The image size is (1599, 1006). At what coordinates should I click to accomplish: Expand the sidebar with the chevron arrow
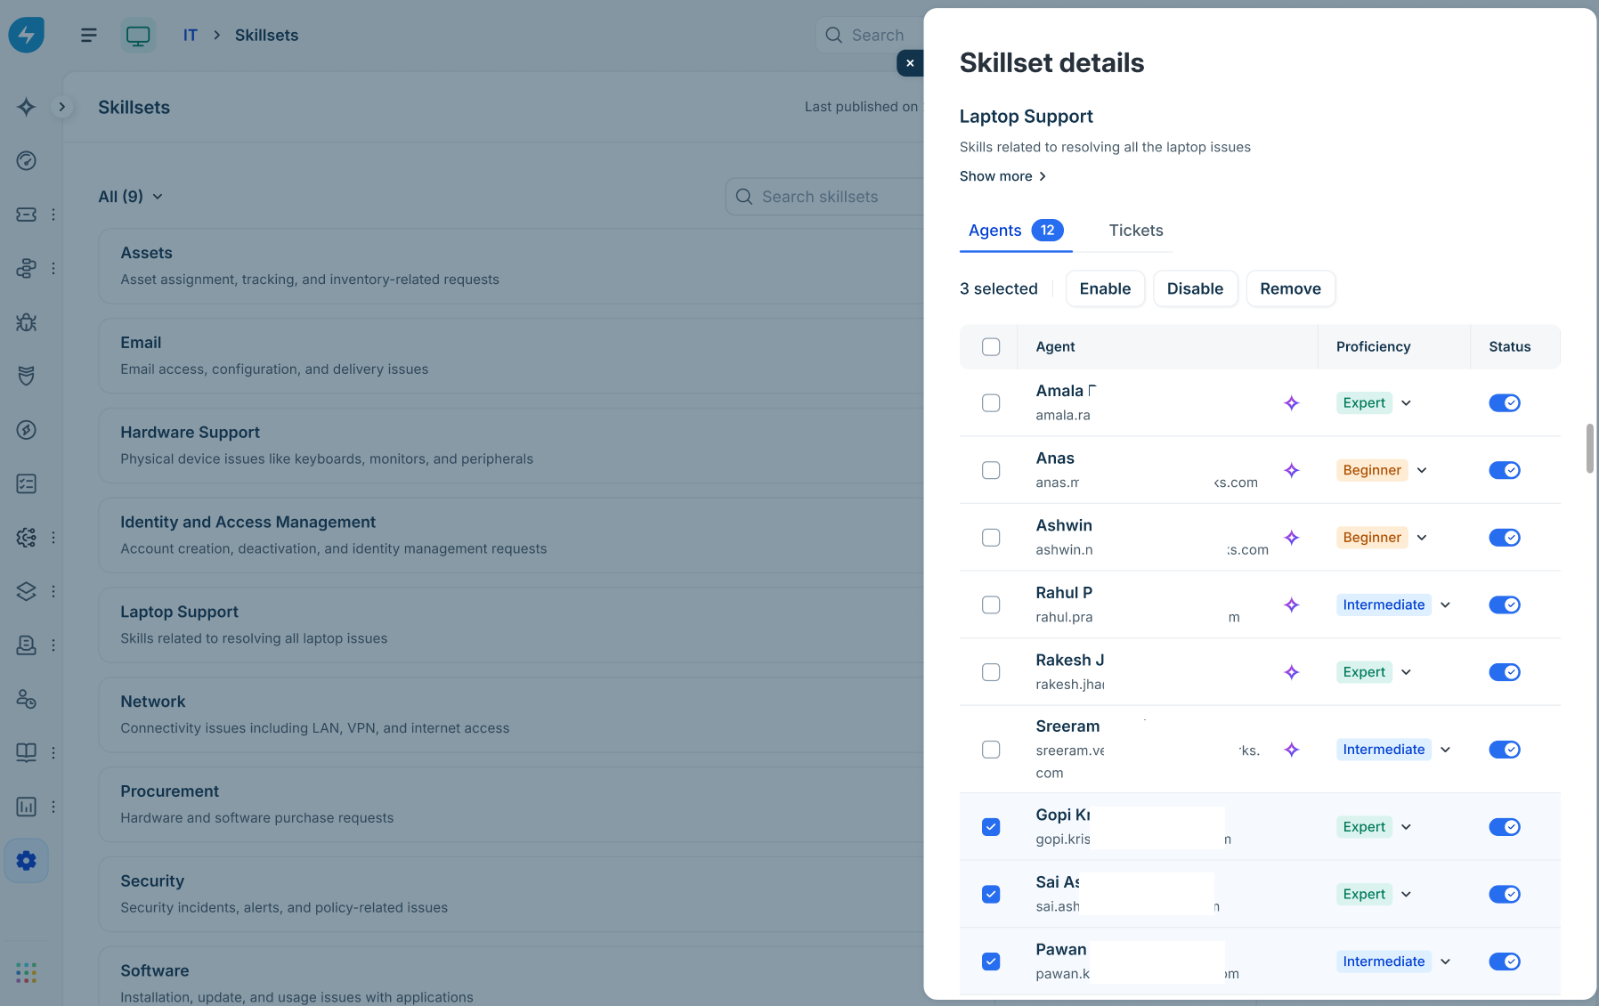coord(61,107)
